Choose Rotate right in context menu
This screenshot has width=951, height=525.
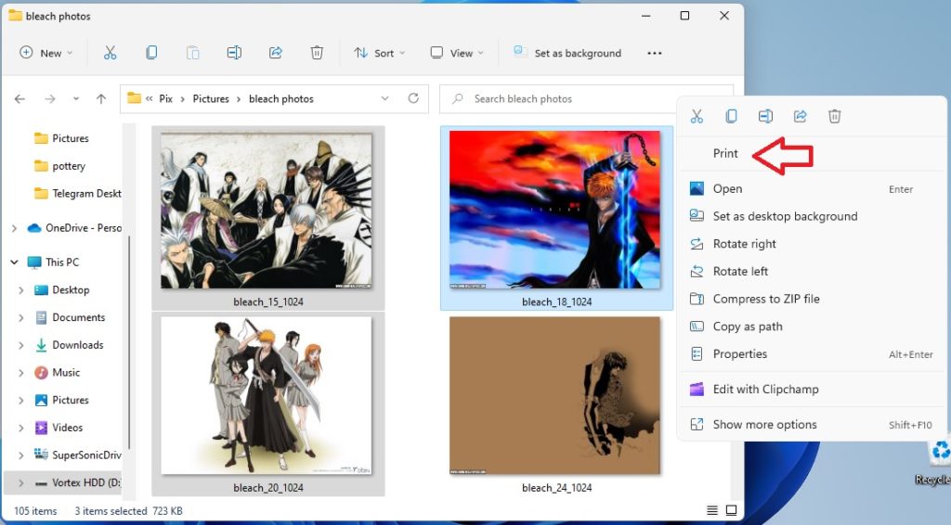click(812, 244)
